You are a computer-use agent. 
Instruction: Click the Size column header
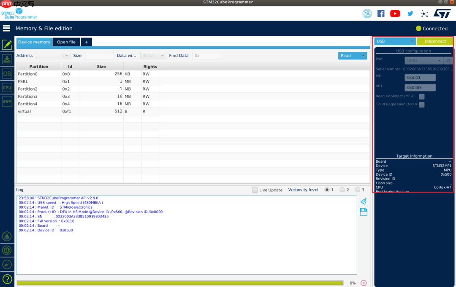tap(101, 67)
